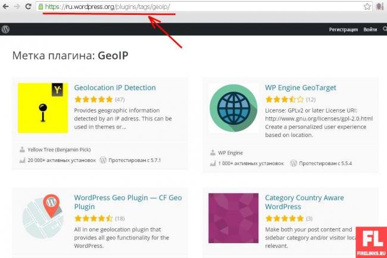Select Войти in the top bar

point(370,29)
